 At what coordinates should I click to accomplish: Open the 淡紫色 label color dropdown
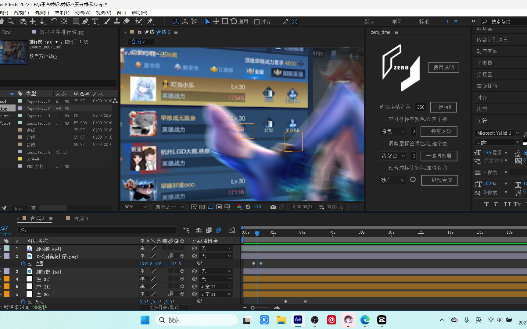pos(393,156)
